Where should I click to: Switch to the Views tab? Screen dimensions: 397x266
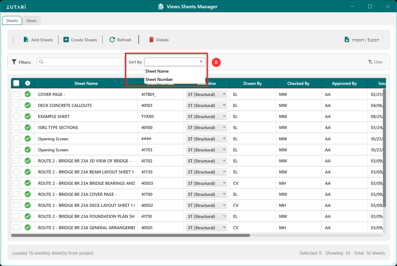point(31,21)
